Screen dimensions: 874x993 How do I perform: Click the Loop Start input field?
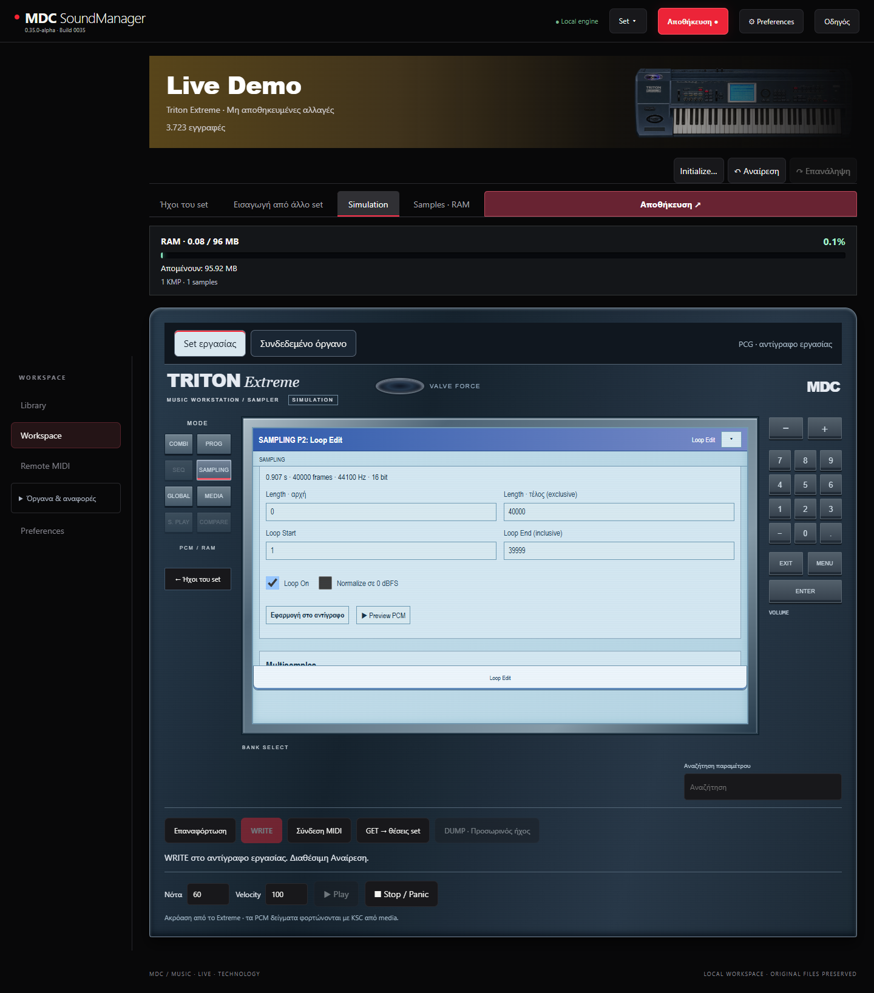pos(381,550)
